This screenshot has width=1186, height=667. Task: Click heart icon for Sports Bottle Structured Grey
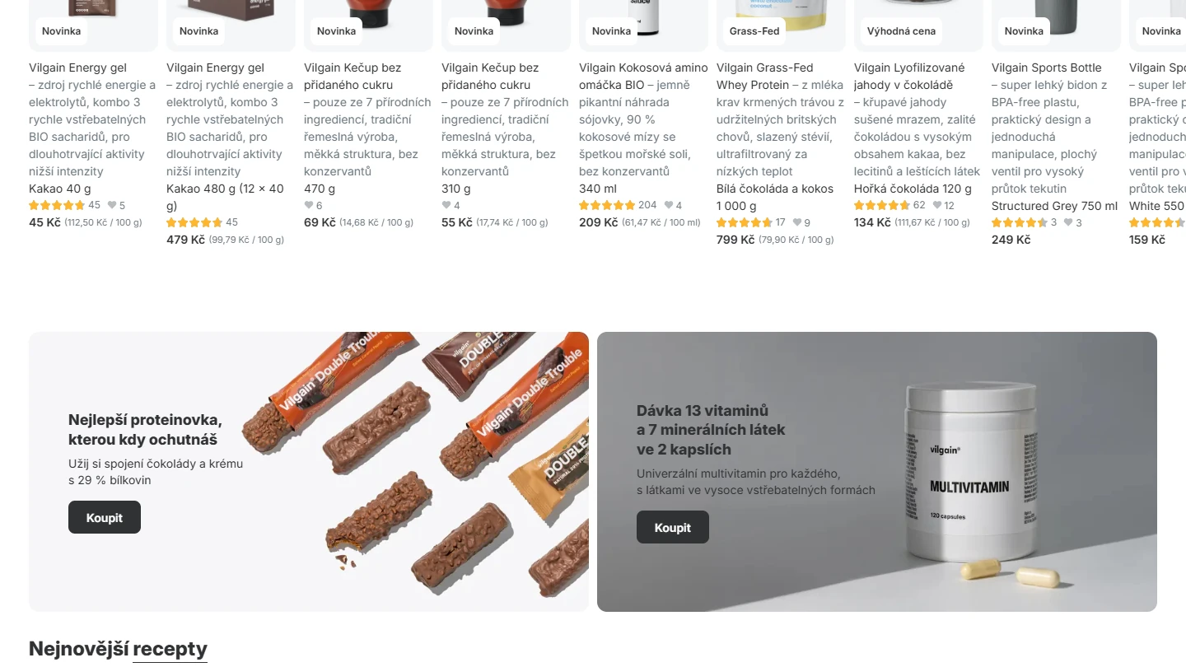point(1068,222)
